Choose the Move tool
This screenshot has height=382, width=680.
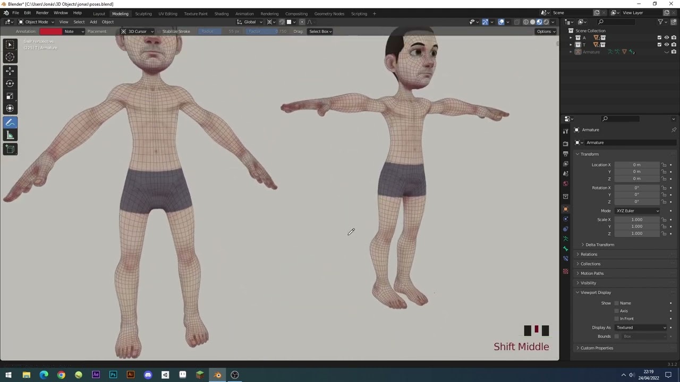tap(10, 71)
